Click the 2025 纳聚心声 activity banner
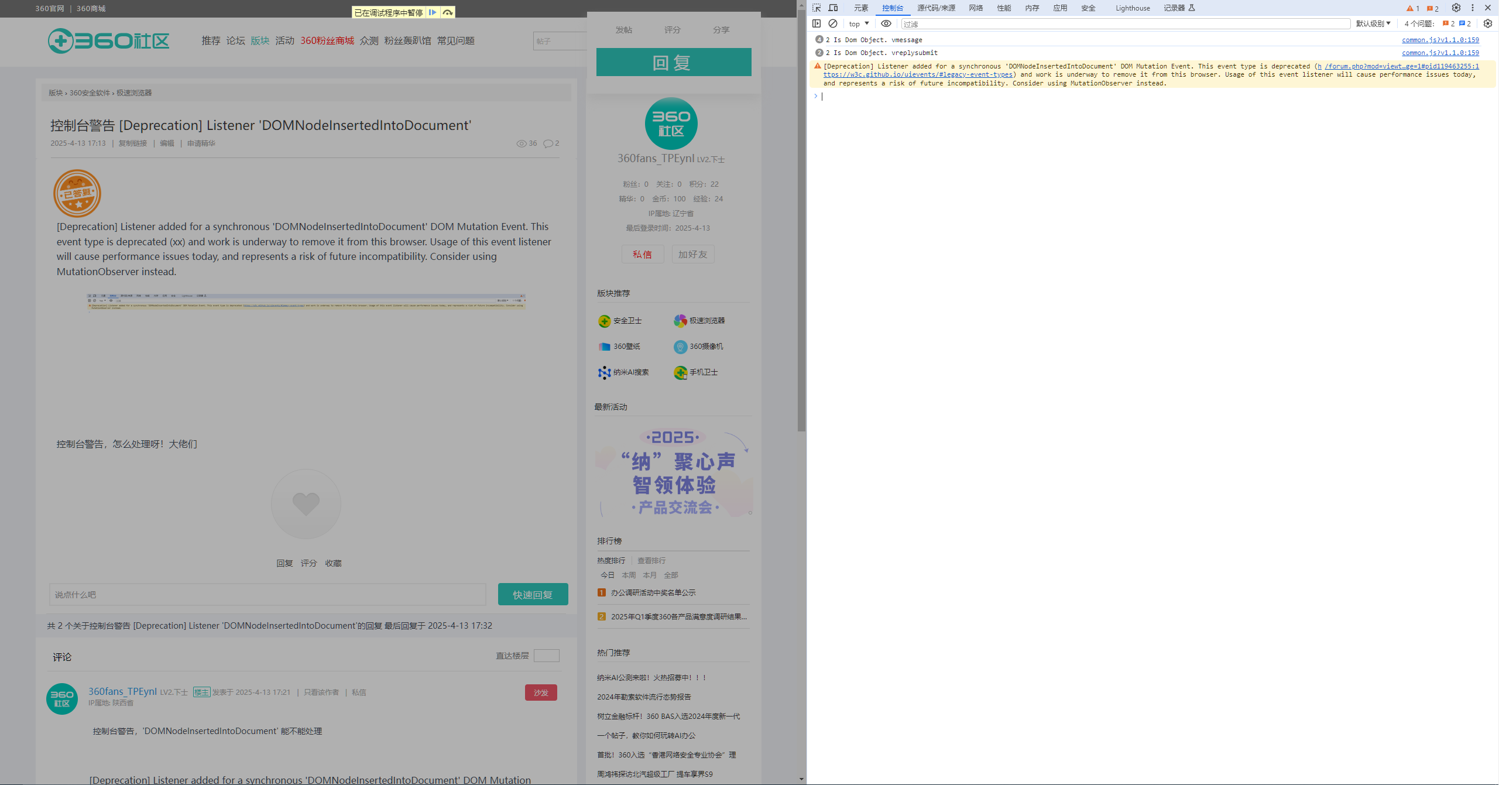The width and height of the screenshot is (1499, 785). pyautogui.click(x=673, y=472)
